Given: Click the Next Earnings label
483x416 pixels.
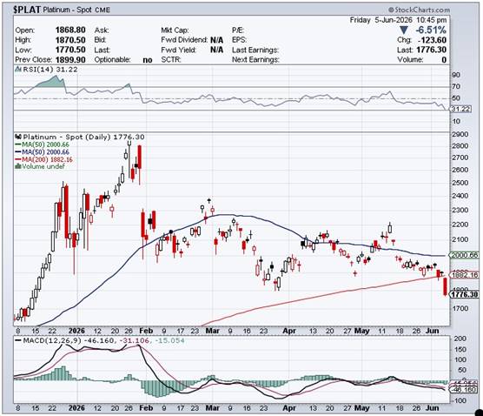Looking at the screenshot, I should click(x=255, y=59).
